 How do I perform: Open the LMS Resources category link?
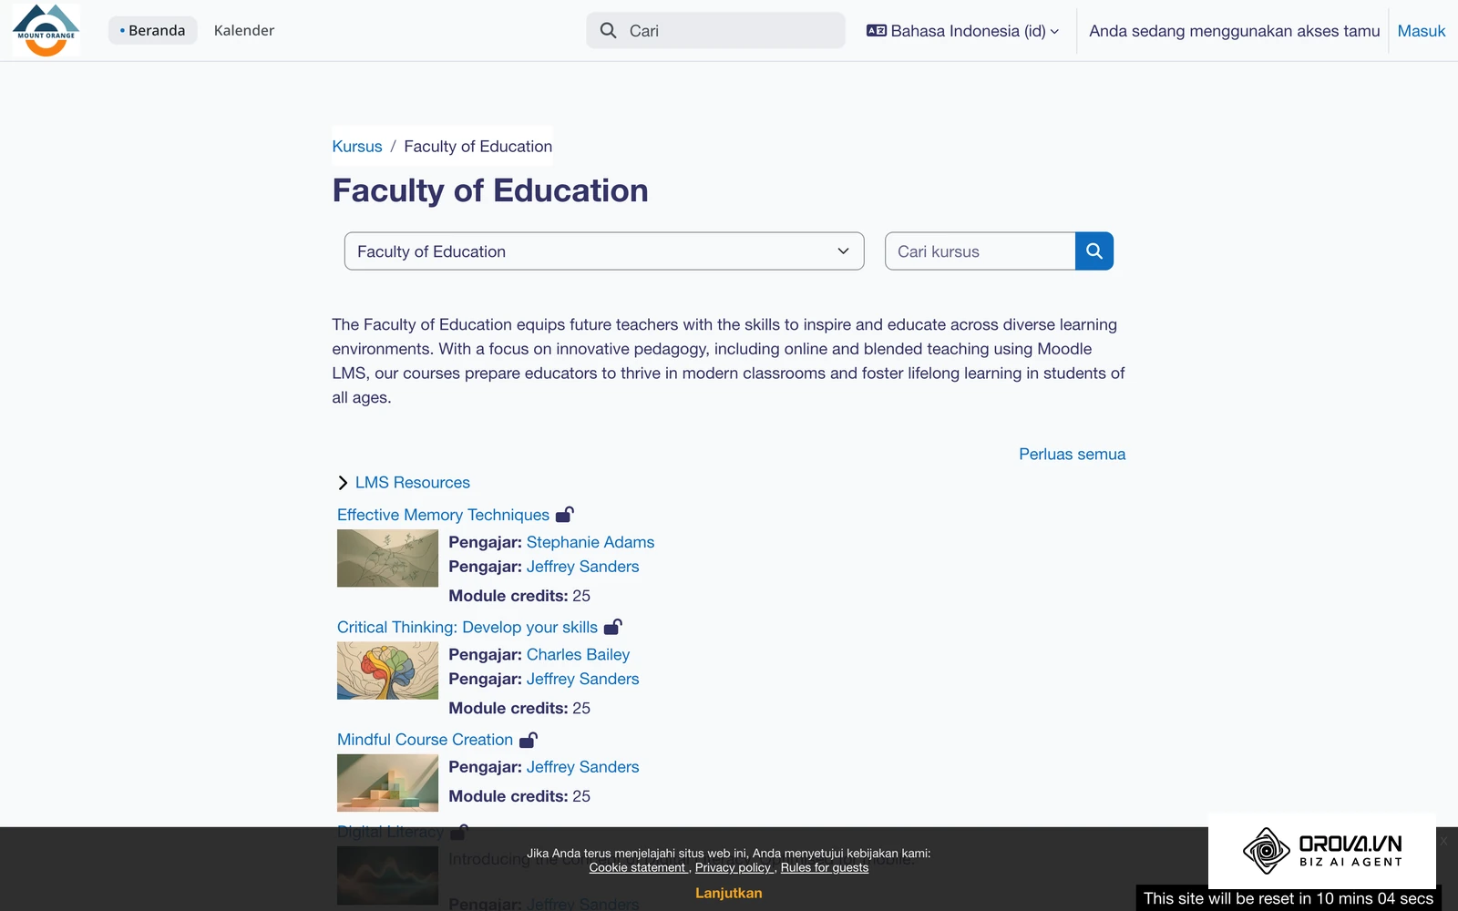point(413,483)
